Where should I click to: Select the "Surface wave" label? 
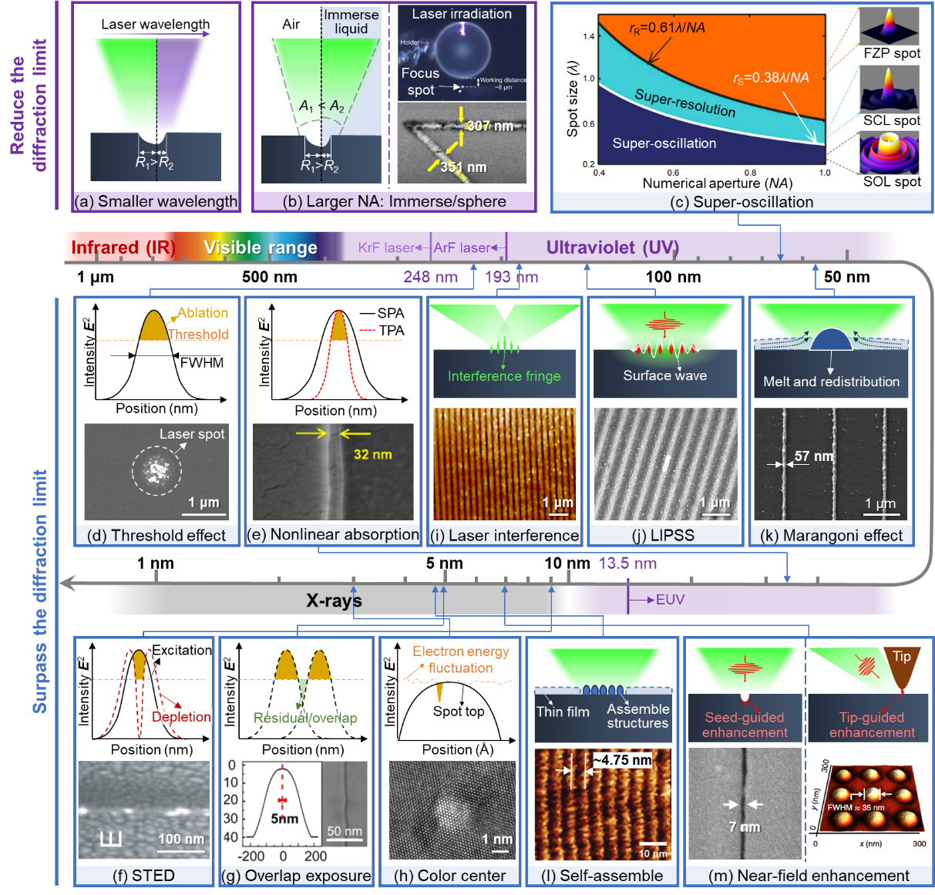pos(665,375)
